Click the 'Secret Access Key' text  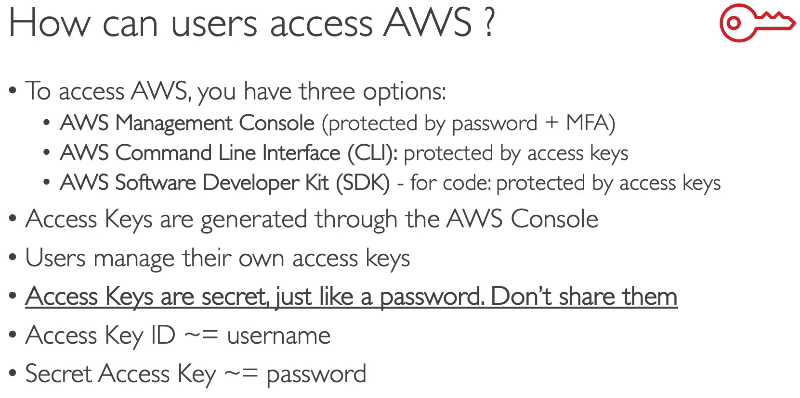pyautogui.click(x=120, y=374)
